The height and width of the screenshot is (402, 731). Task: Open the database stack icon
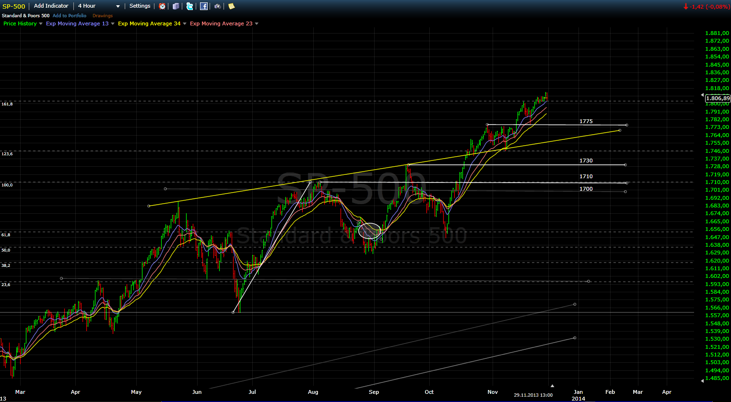176,6
